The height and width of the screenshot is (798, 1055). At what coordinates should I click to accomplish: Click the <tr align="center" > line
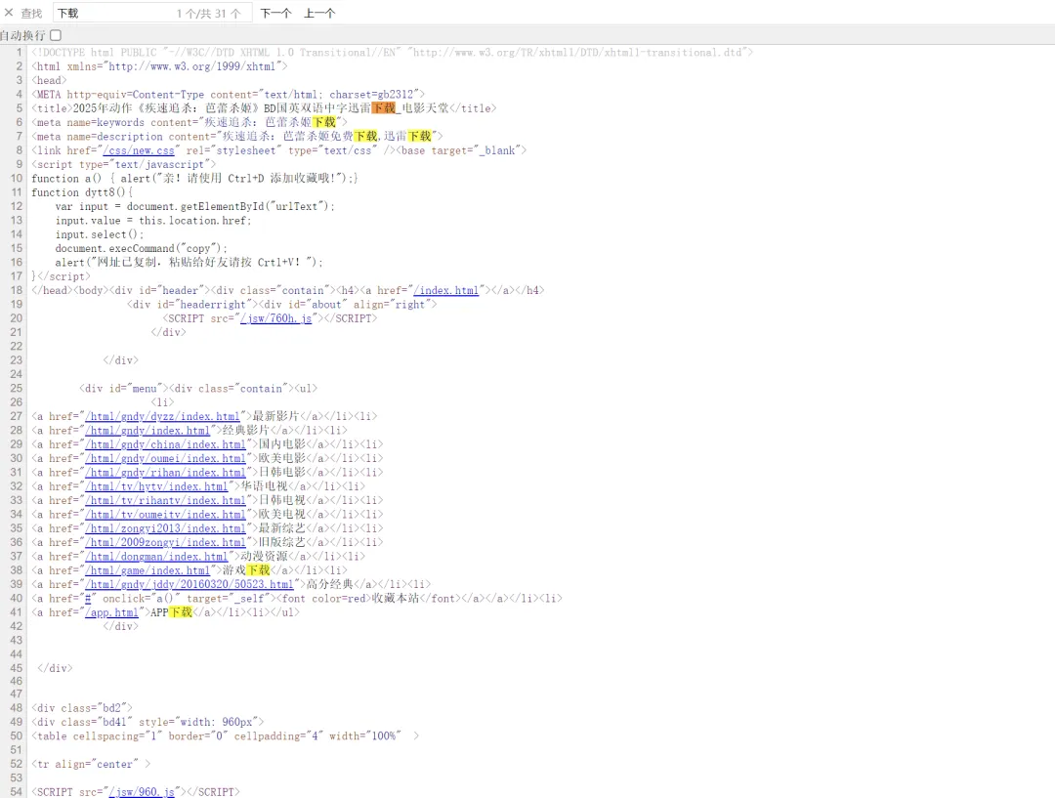pyautogui.click(x=91, y=765)
